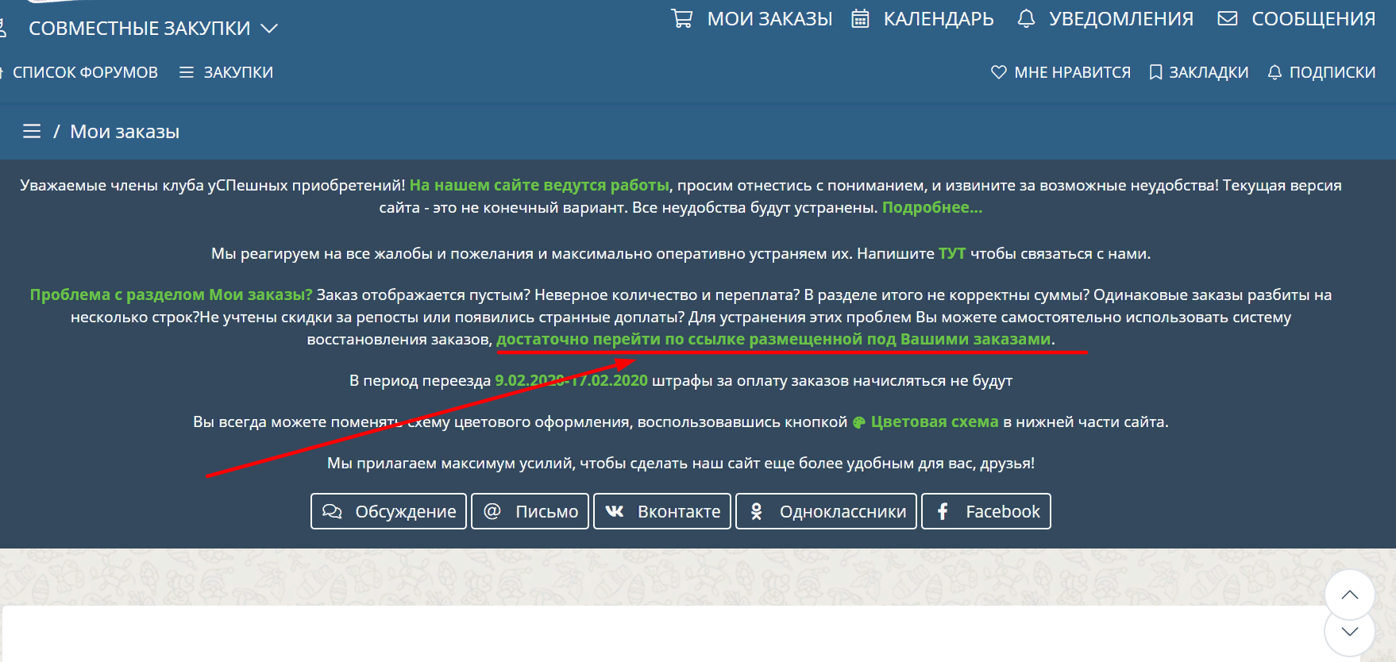Open СООБЩЕНИЯ in the header
Viewport: 1396px width, 662px height.
1313,18
